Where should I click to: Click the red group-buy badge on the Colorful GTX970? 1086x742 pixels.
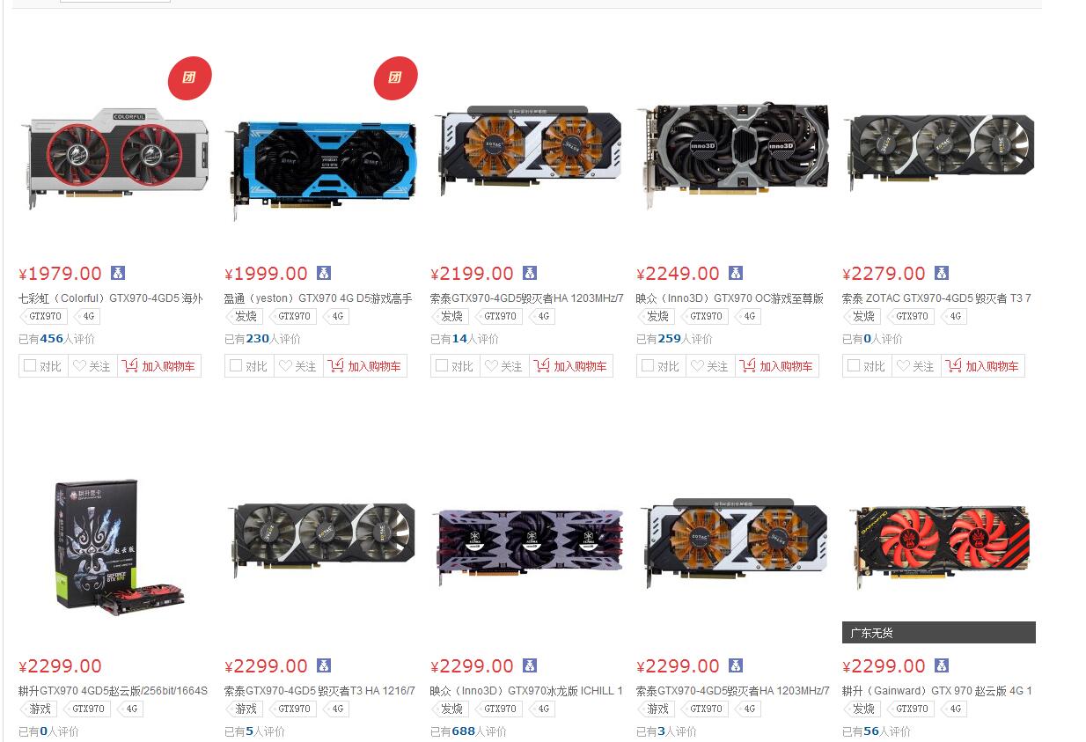coord(189,78)
